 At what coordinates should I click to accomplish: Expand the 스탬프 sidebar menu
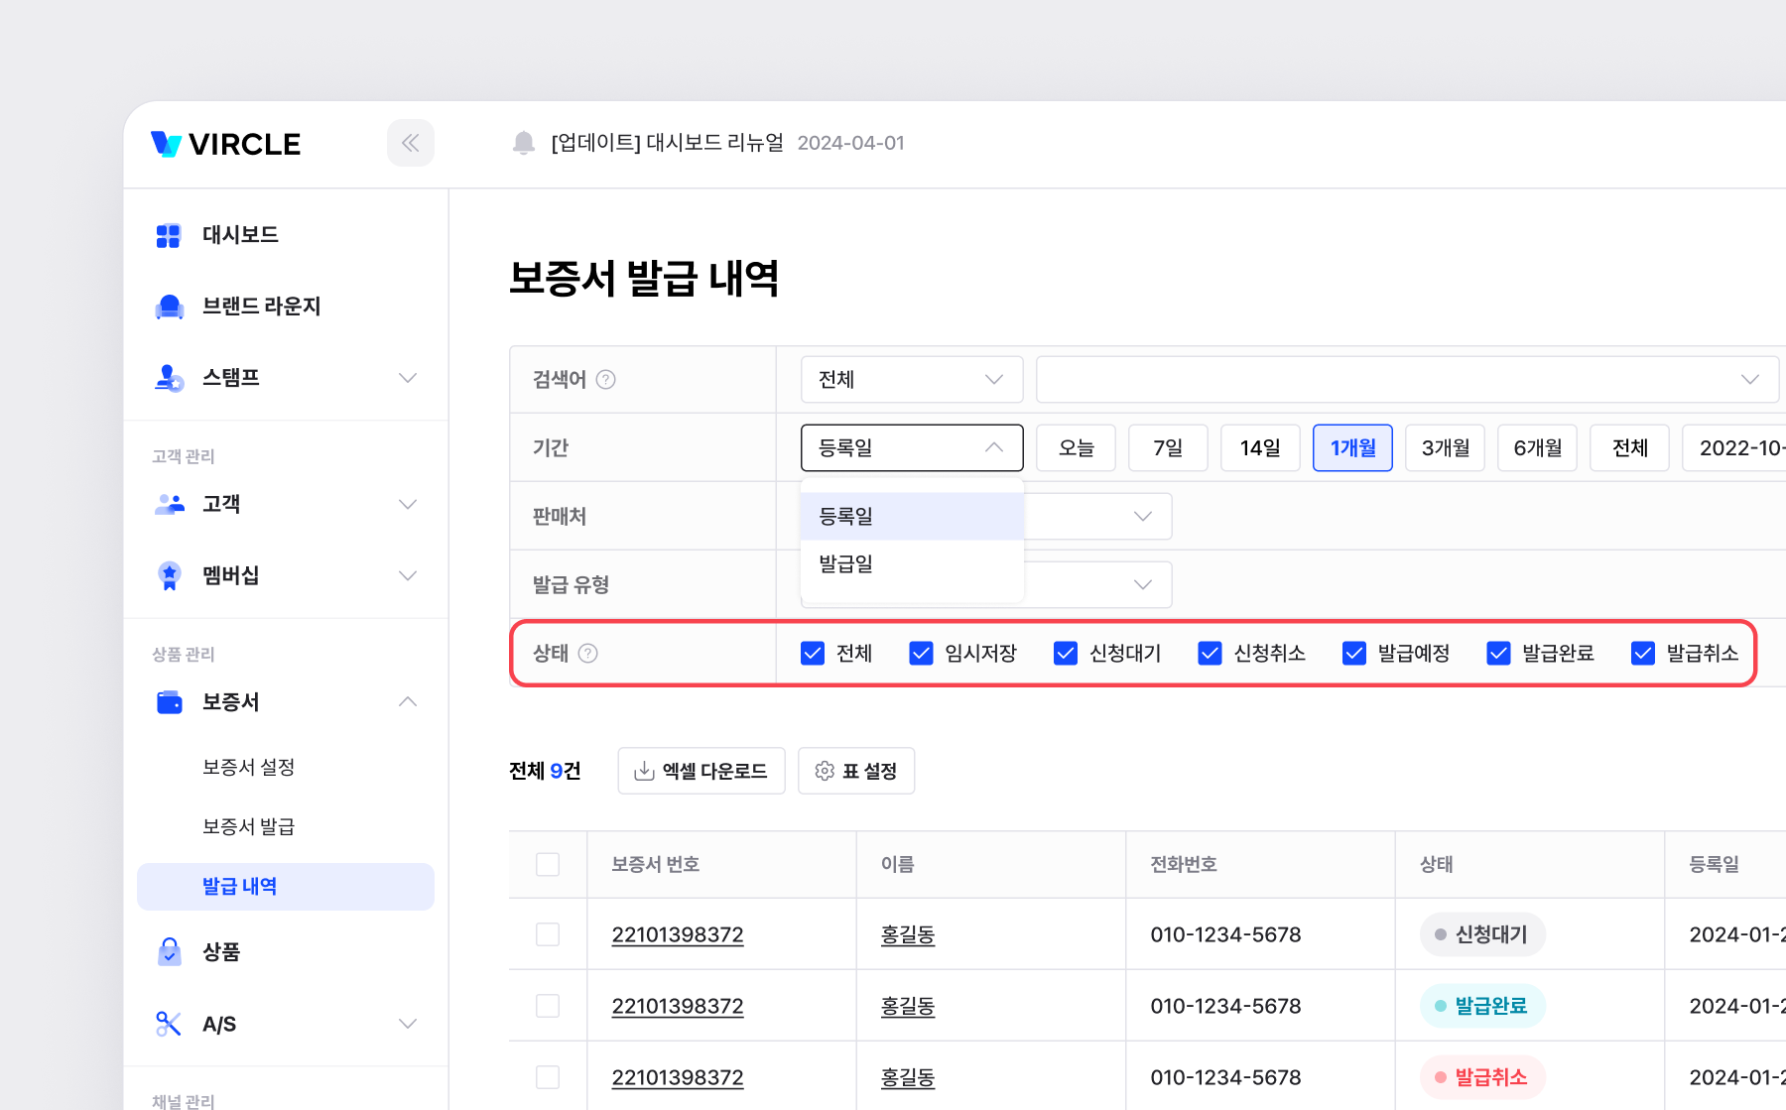tap(407, 378)
